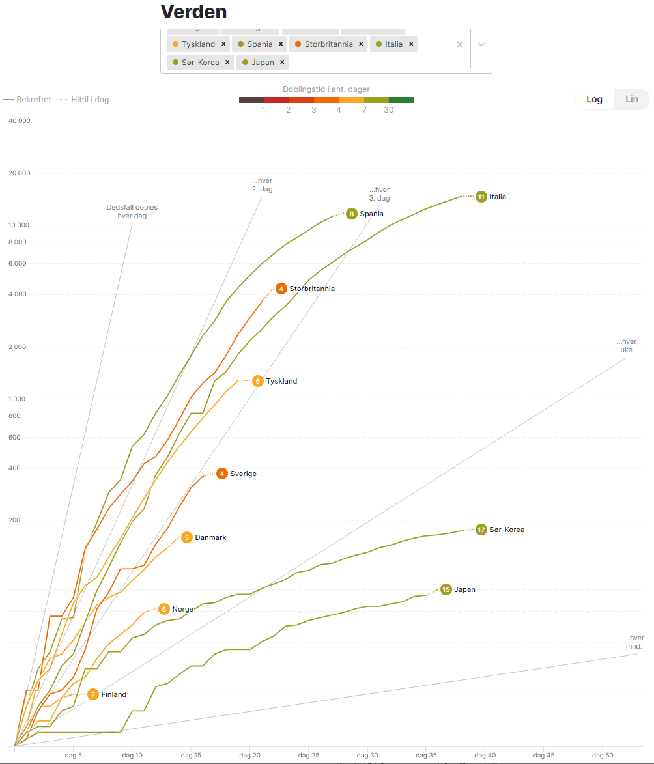Click the Spania badge showing 8
Image resolution: width=654 pixels, height=764 pixels.
pyautogui.click(x=351, y=214)
